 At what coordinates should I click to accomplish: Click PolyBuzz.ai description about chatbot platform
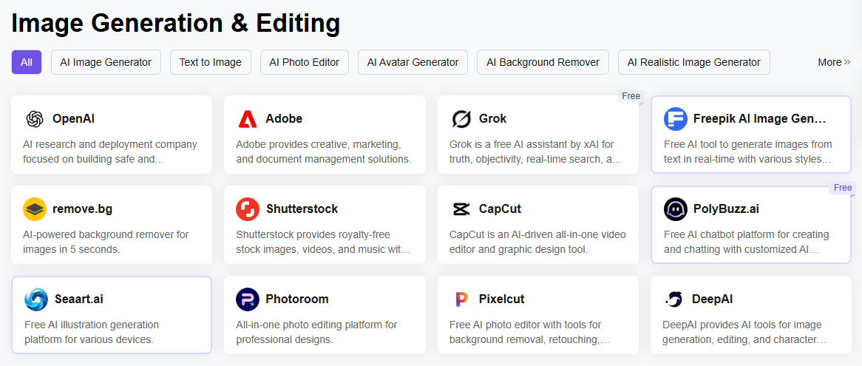click(x=746, y=242)
